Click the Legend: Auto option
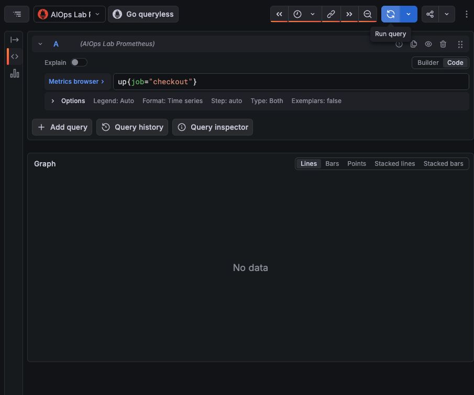The height and width of the screenshot is (395, 474). coord(114,101)
